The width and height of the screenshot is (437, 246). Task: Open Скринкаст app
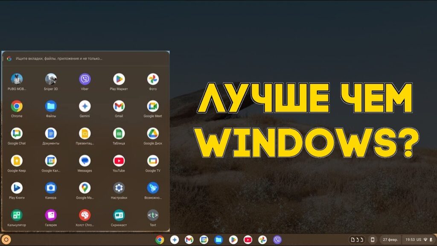coord(119,215)
